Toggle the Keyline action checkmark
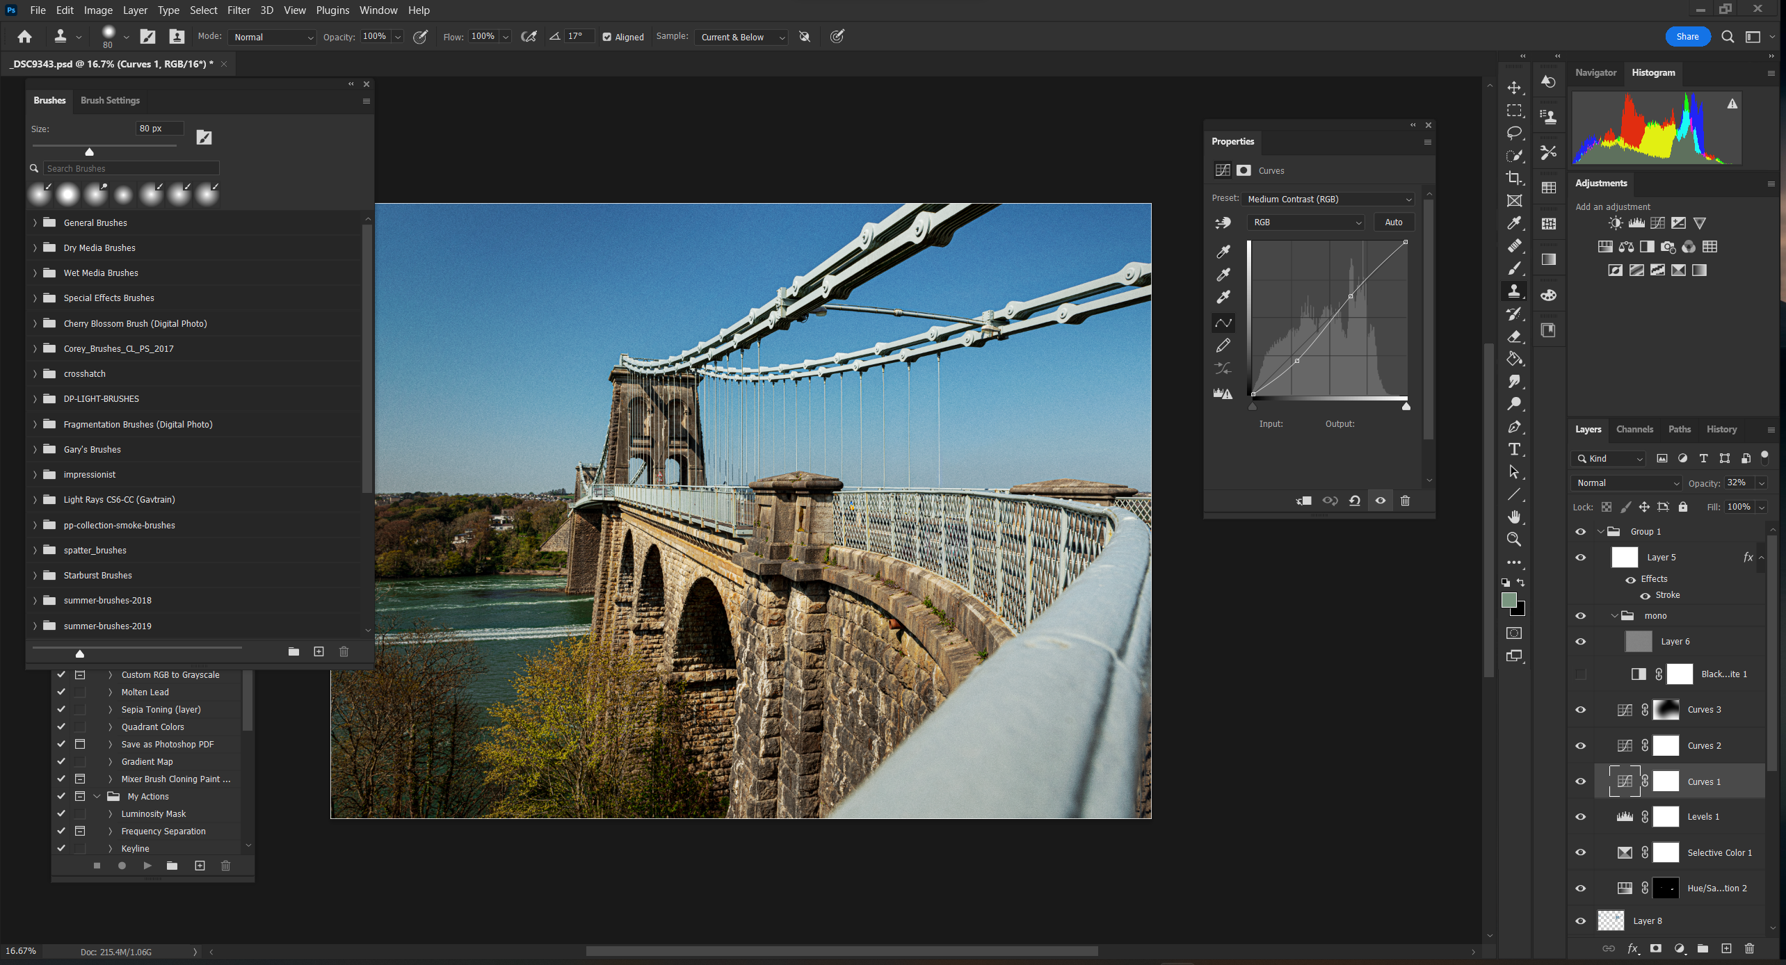Screen dimensions: 1786x965 point(61,848)
